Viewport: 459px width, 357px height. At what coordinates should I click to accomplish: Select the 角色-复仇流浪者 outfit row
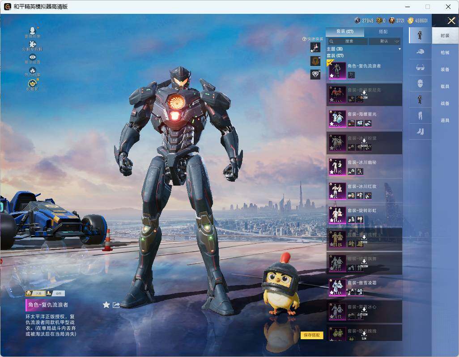(x=364, y=71)
